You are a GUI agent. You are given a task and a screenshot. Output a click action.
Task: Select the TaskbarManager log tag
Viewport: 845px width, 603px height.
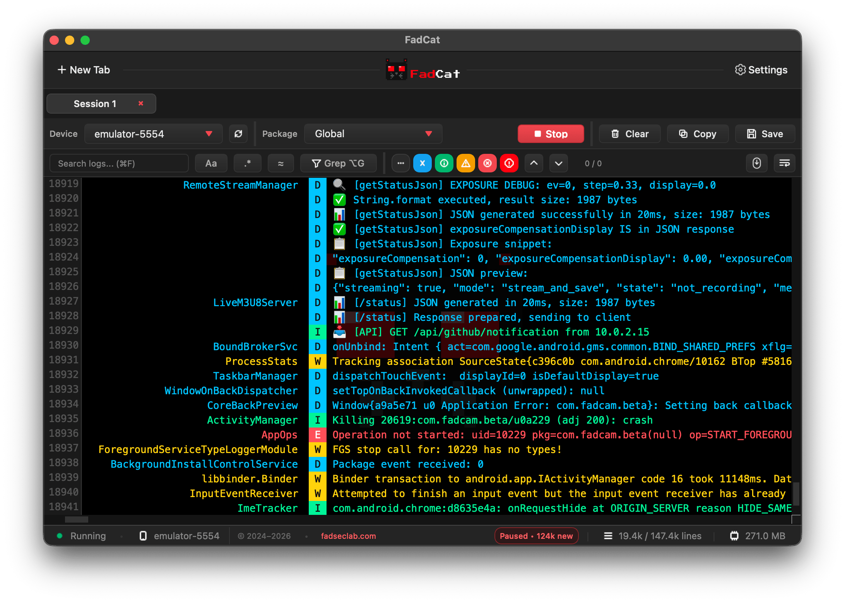tap(255, 376)
